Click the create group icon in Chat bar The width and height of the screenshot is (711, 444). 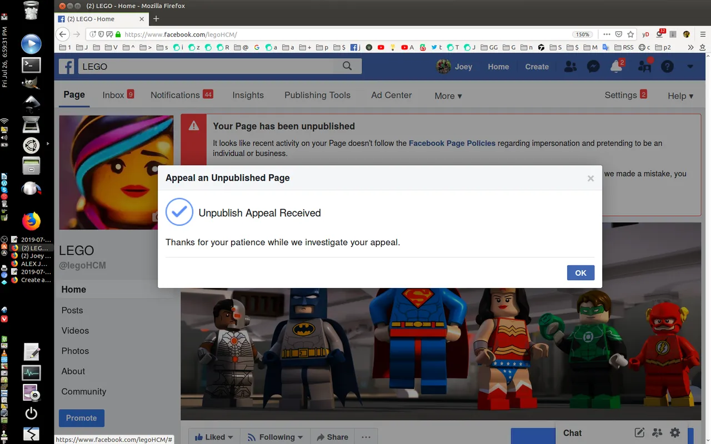(657, 433)
